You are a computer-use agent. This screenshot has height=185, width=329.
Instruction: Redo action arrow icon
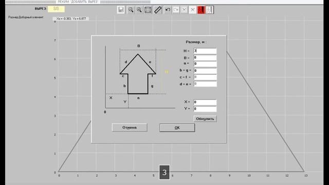click(176, 10)
